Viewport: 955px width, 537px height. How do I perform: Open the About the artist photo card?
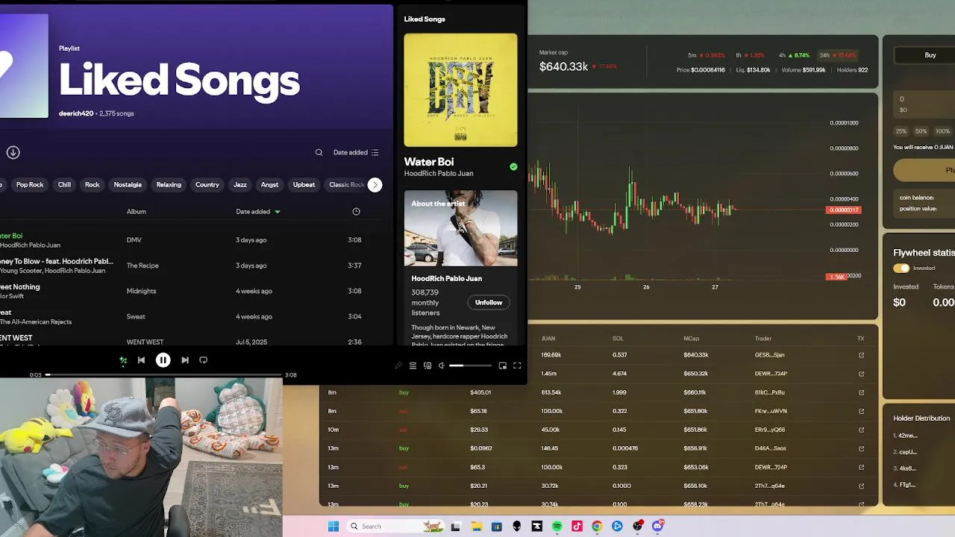point(460,227)
